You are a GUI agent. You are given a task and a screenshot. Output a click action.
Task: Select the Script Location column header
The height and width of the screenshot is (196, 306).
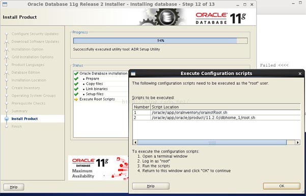tap(226, 107)
